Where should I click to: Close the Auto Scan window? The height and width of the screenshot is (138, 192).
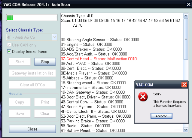pos(189,4)
